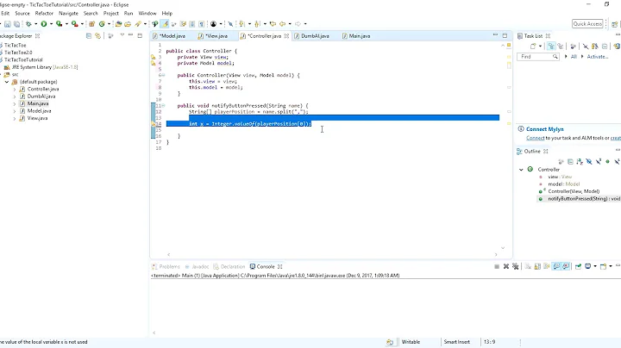Click New Java Package toolbar icon

click(91, 24)
